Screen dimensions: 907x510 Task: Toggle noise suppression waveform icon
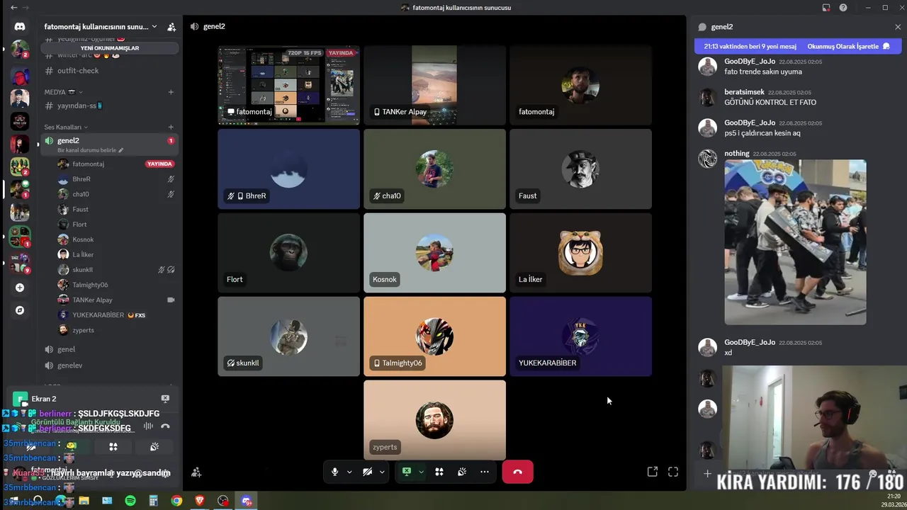pos(148,426)
